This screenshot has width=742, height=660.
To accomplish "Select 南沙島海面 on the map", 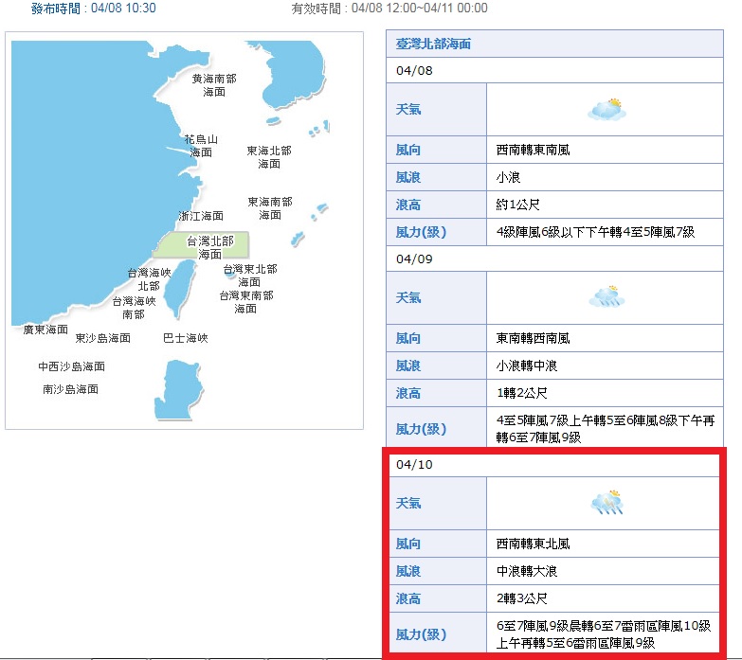I will pos(70,389).
